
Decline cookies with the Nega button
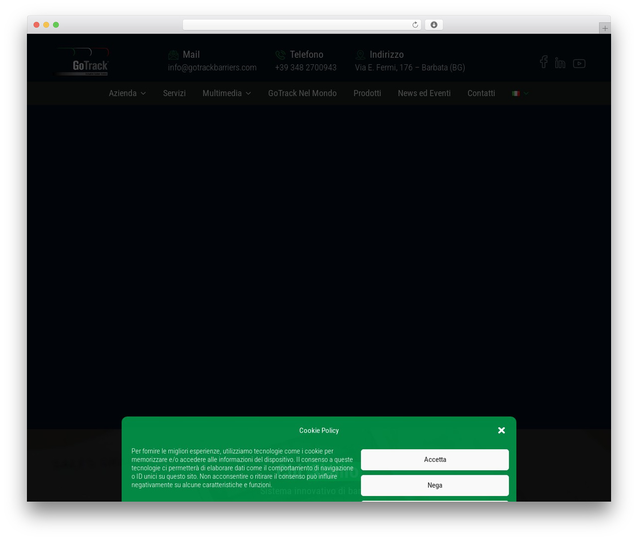click(435, 485)
